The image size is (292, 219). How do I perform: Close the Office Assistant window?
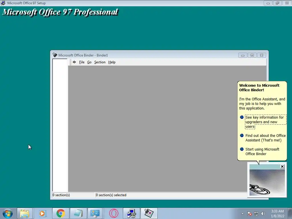[x=282, y=167]
